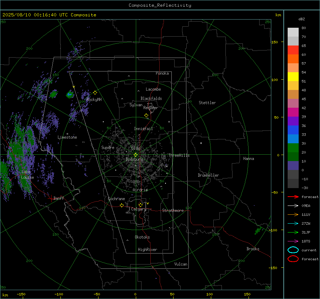This screenshot has width=320, height=299.
Task: Click the Cochrane city label
Action: pyautogui.click(x=116, y=199)
